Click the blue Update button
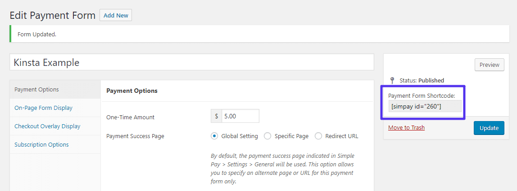Image resolution: width=517 pixels, height=191 pixels. pos(489,128)
